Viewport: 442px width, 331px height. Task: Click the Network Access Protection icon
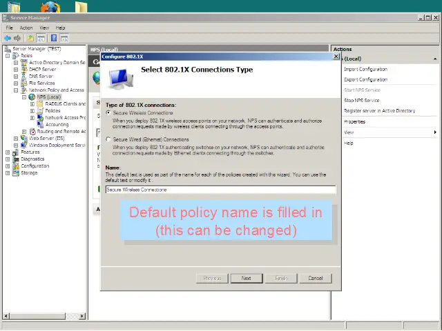pos(40,118)
